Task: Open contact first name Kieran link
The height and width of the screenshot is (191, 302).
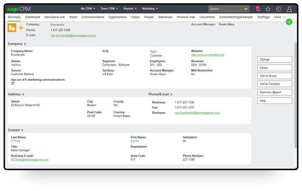Action: point(135,141)
